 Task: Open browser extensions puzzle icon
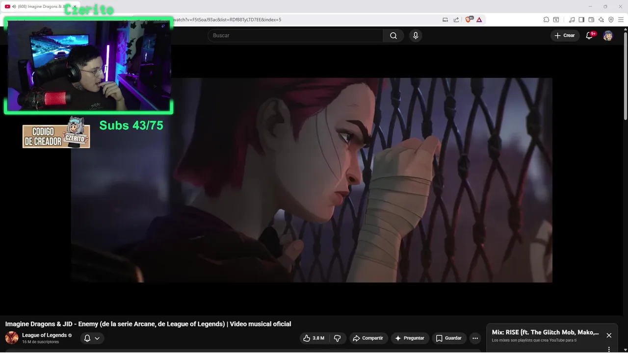point(546,20)
